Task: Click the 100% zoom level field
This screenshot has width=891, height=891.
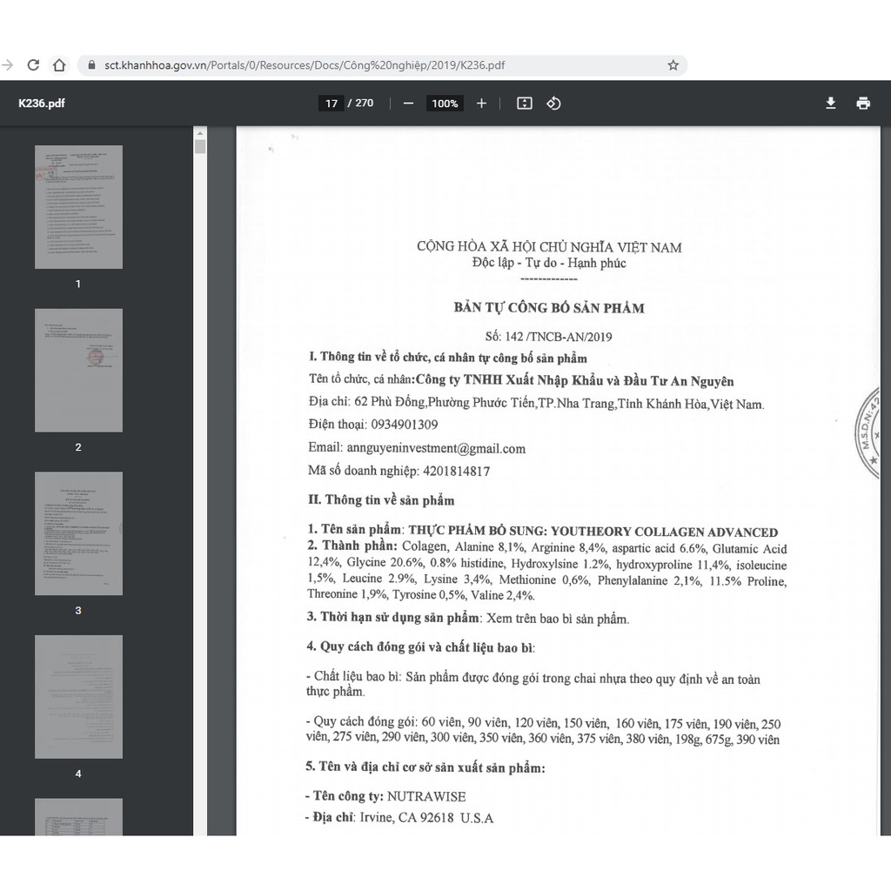Action: 445,104
